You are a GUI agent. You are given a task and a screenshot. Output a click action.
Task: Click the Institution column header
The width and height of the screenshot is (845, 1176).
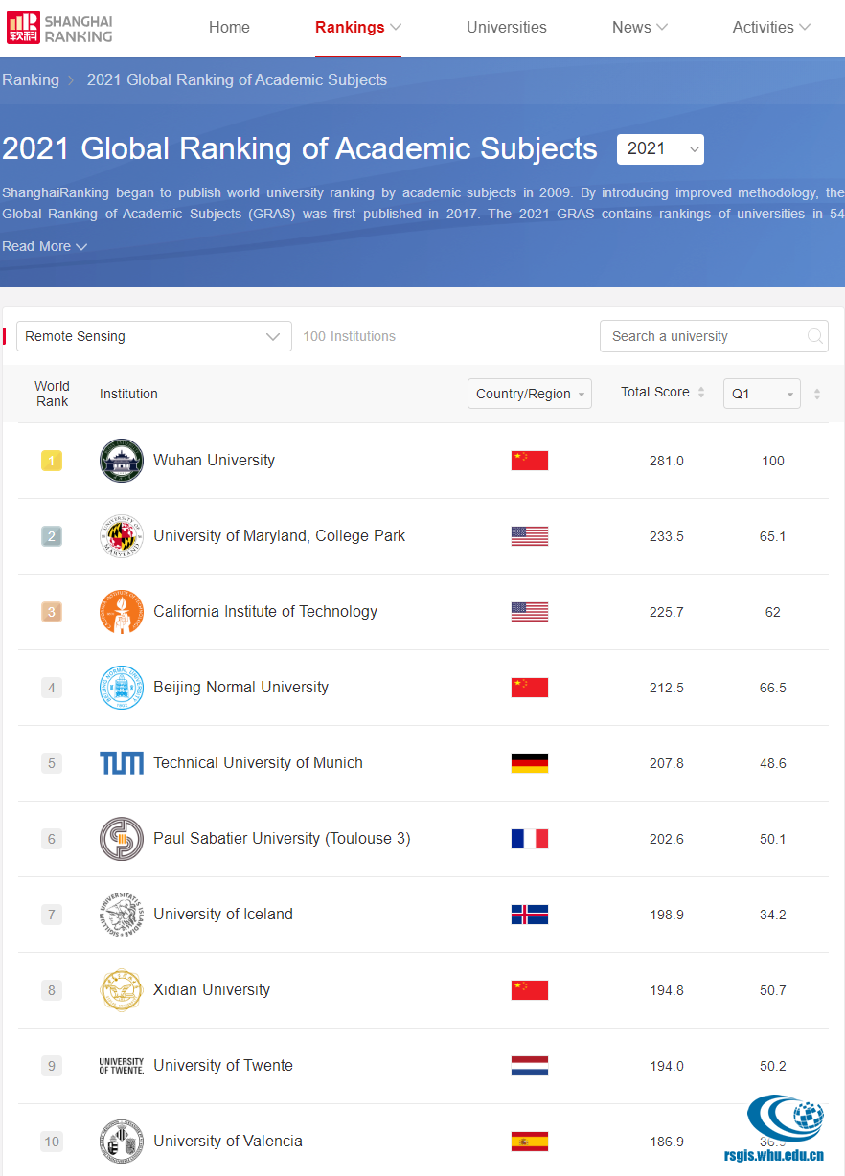128,394
